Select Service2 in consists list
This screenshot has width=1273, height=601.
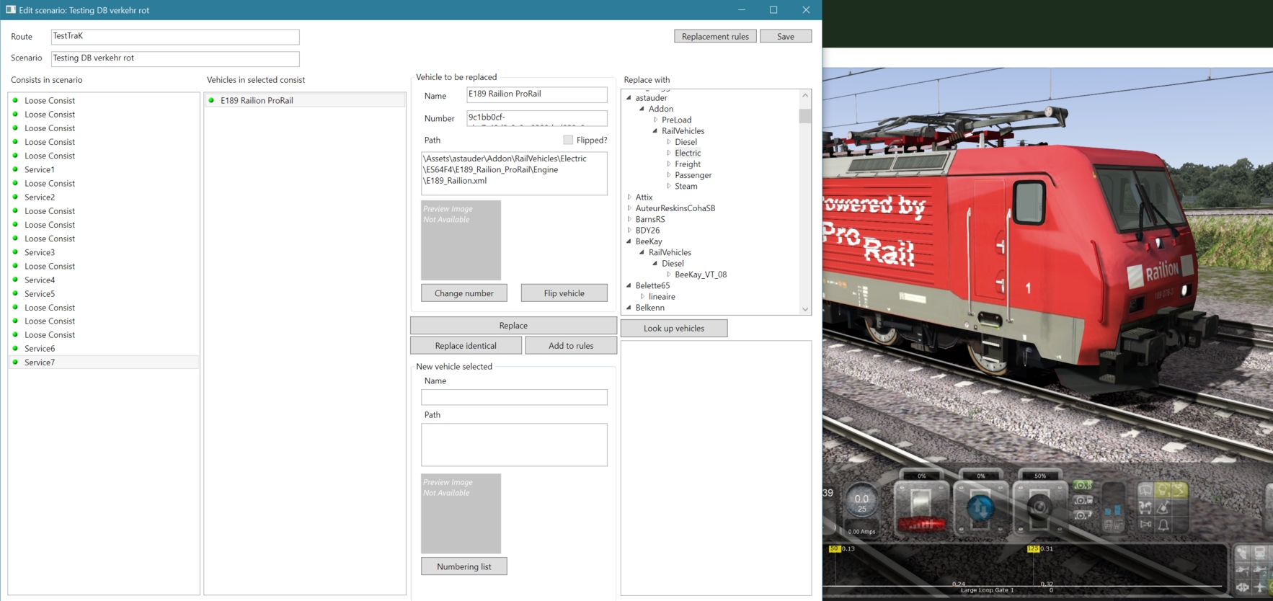tap(104, 197)
